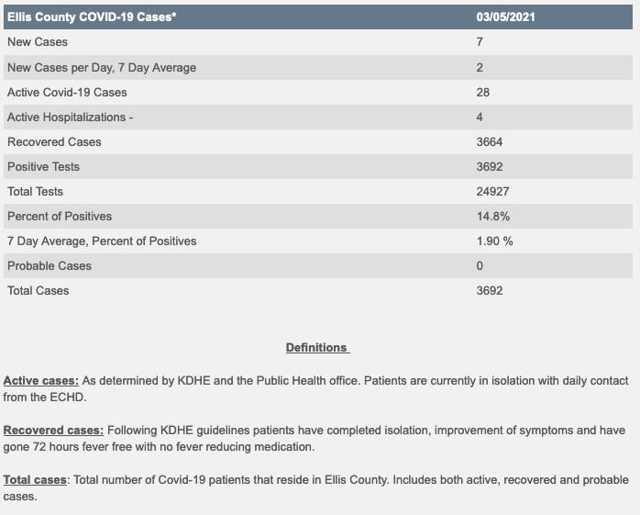640x515 pixels.
Task: Click the Positive Tests row label
Action: [x=43, y=166]
